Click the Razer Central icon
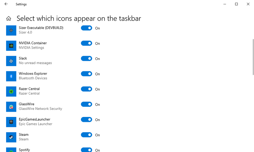254x152 pixels. (11, 91)
